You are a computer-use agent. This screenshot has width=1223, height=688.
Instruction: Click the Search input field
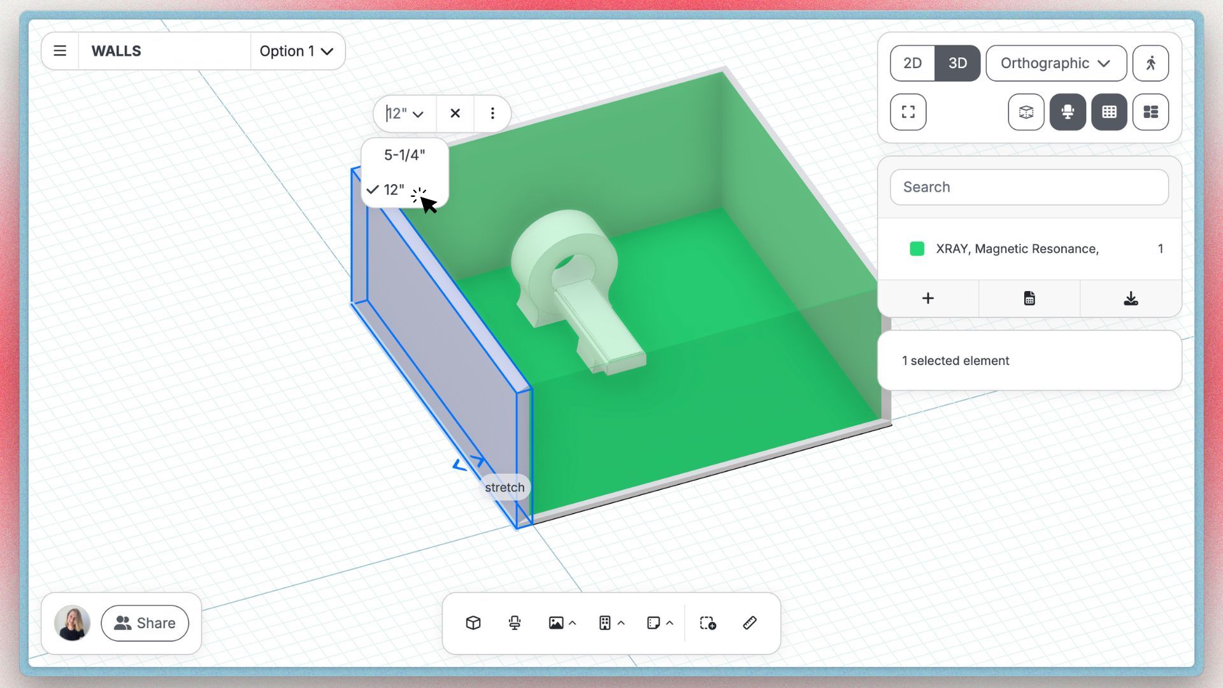click(1029, 187)
